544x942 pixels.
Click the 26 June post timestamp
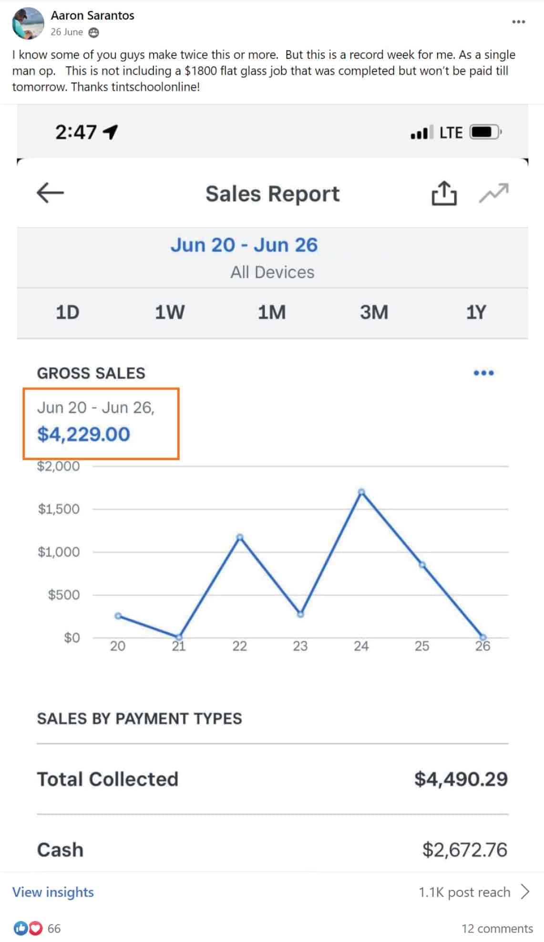coord(67,32)
